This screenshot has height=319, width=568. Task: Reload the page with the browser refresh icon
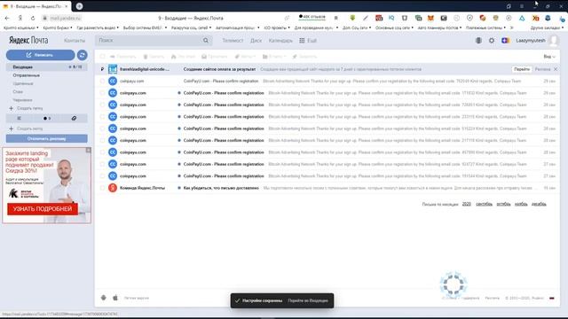[x=33, y=18]
